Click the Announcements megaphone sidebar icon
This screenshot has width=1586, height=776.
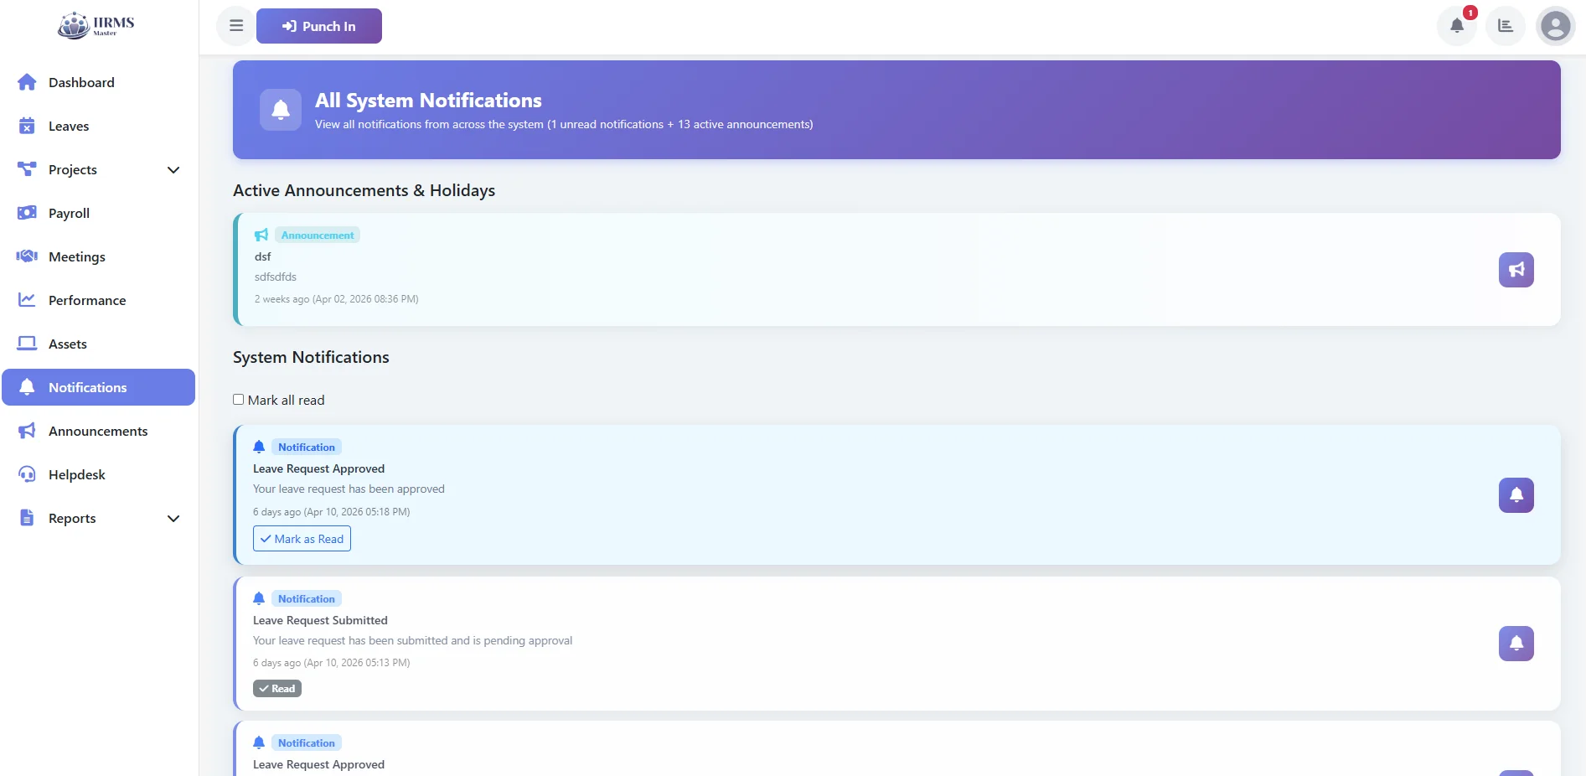click(27, 431)
